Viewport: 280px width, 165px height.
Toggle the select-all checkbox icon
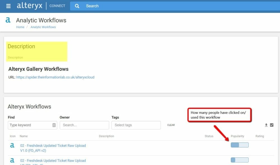[x=272, y=125]
